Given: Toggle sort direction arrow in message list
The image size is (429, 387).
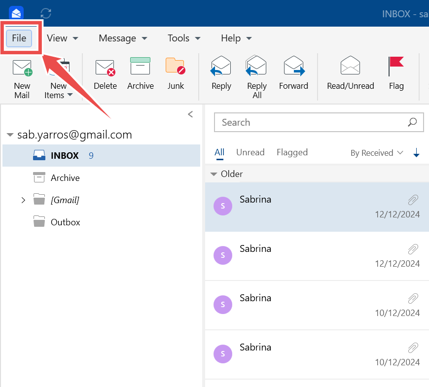Looking at the screenshot, I should pyautogui.click(x=416, y=153).
